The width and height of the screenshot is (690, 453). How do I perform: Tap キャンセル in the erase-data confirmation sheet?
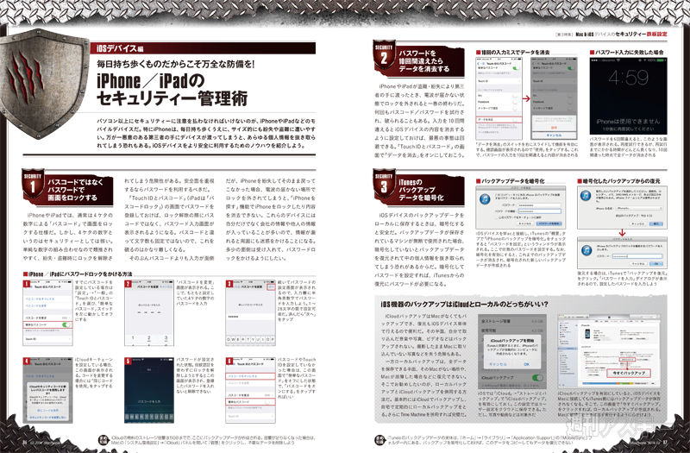point(554,135)
